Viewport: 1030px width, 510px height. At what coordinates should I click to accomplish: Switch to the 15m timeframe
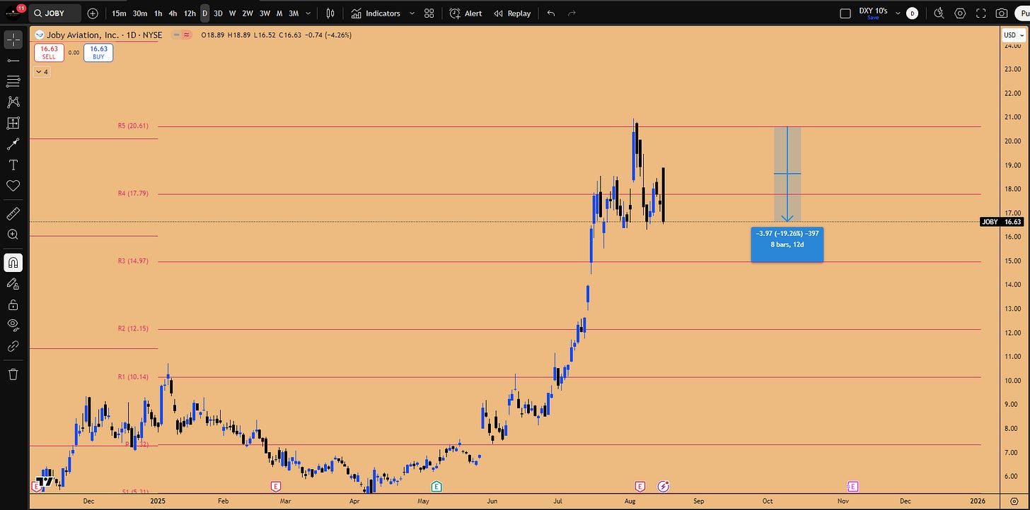pyautogui.click(x=119, y=13)
